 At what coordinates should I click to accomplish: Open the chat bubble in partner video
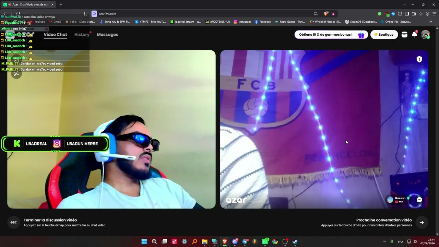(x=419, y=200)
